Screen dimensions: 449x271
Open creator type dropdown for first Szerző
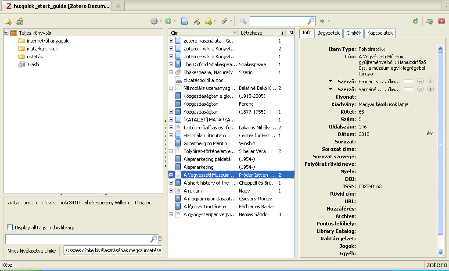(x=331, y=82)
